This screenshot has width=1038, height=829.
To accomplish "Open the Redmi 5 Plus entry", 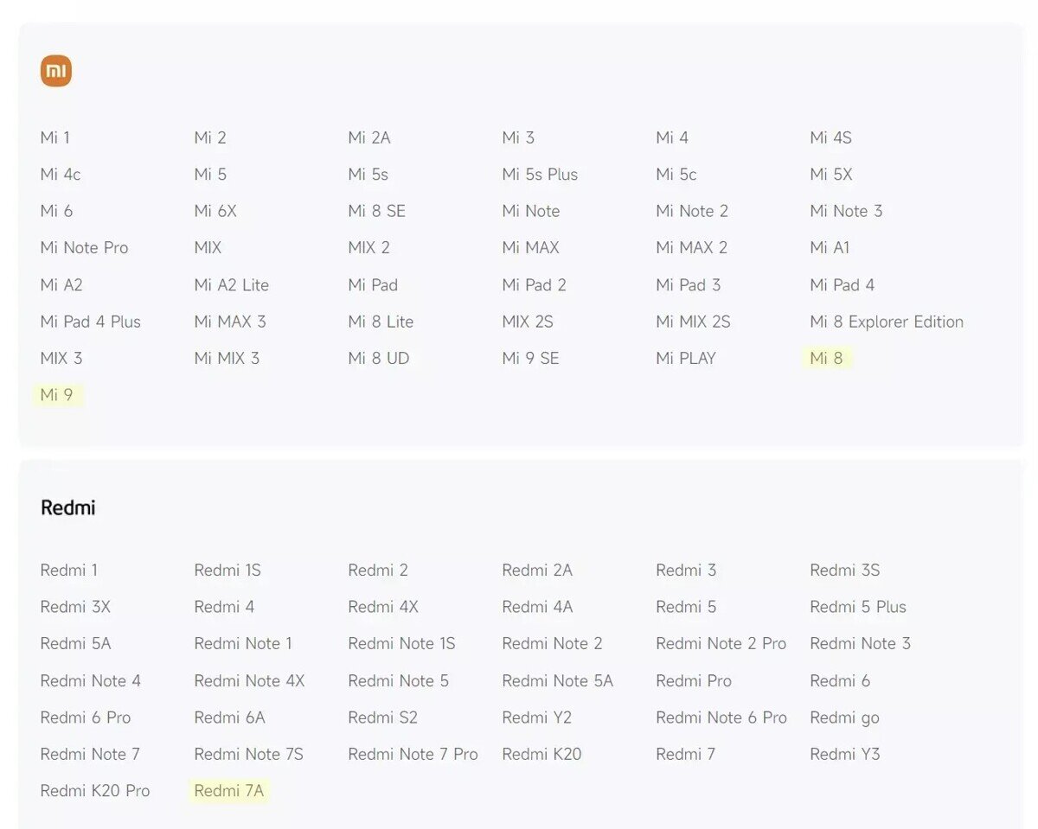I will point(858,607).
